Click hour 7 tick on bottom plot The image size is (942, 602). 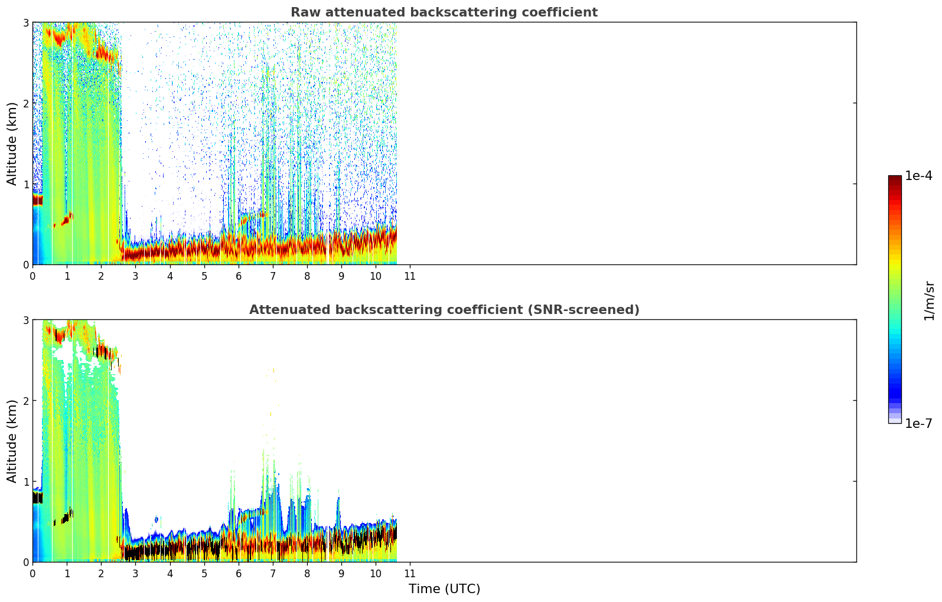(x=272, y=574)
